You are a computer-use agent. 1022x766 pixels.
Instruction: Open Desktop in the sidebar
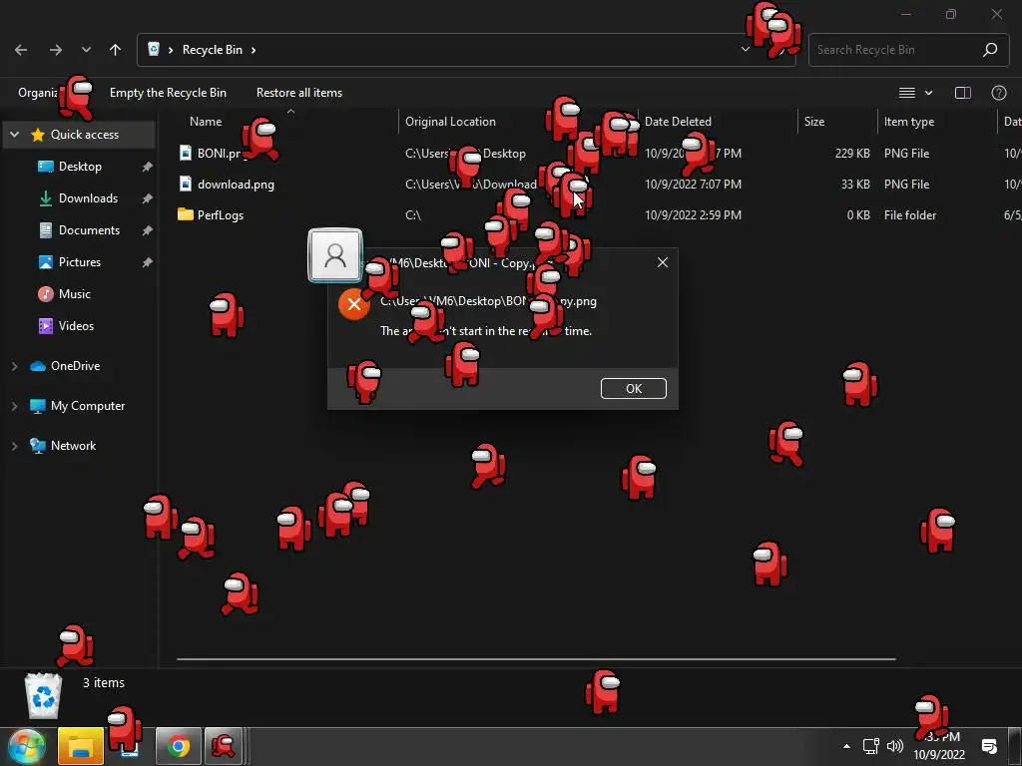80,167
